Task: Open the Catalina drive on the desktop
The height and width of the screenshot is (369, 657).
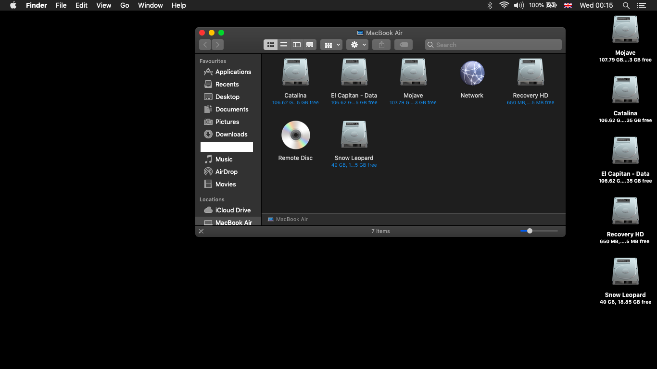Action: [625, 90]
